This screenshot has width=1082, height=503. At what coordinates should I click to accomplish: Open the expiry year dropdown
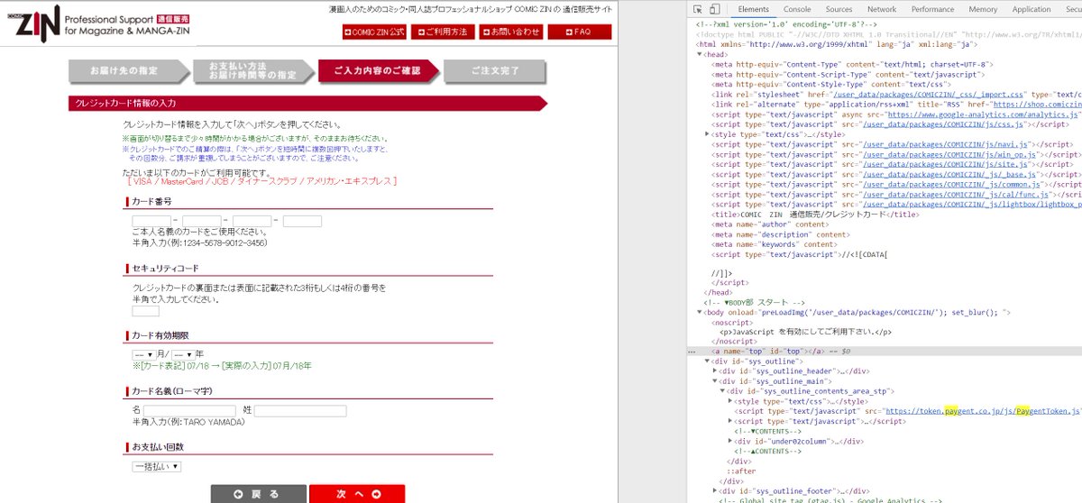(x=183, y=353)
